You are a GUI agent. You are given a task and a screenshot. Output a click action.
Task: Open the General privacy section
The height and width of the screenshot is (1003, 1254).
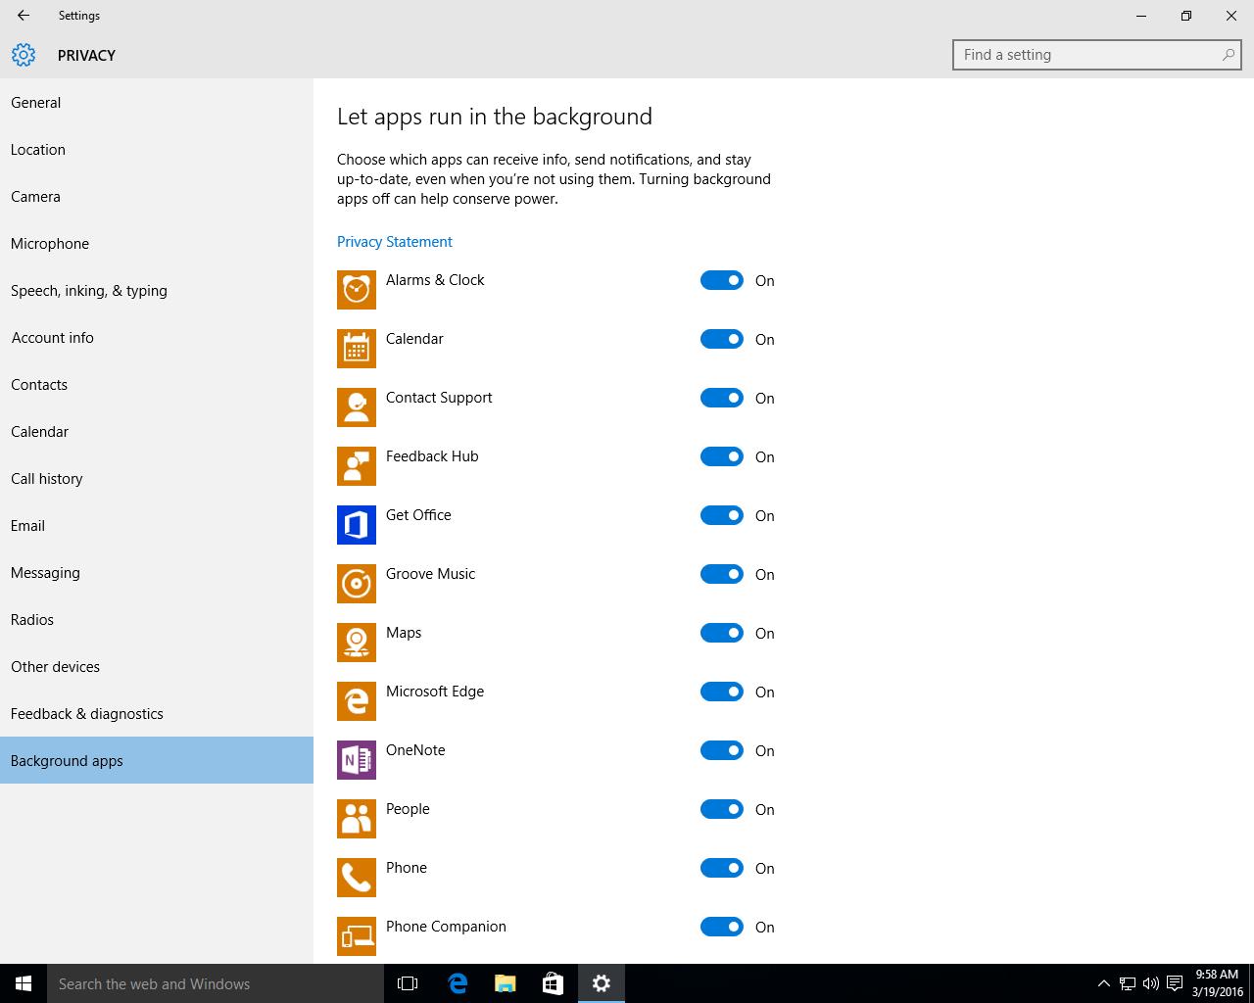[157, 102]
